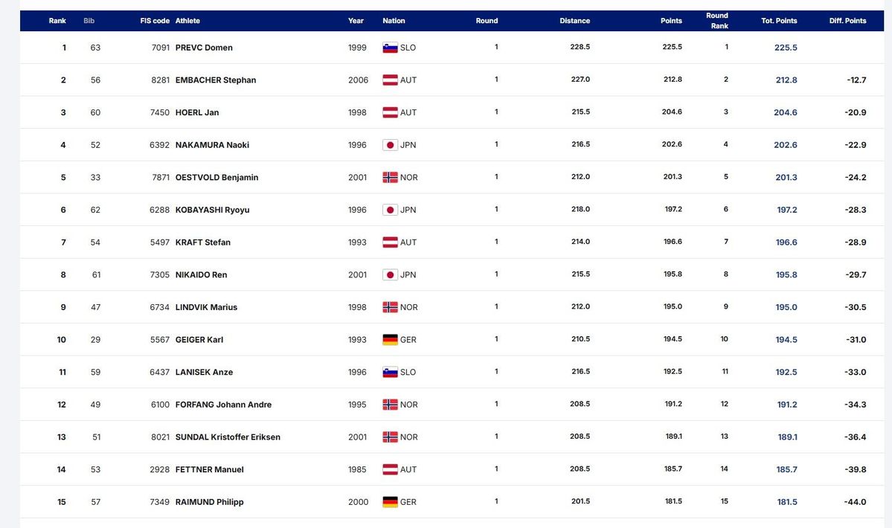Select FORFANG Johann Andre's name
The width and height of the screenshot is (892, 528).
(223, 405)
